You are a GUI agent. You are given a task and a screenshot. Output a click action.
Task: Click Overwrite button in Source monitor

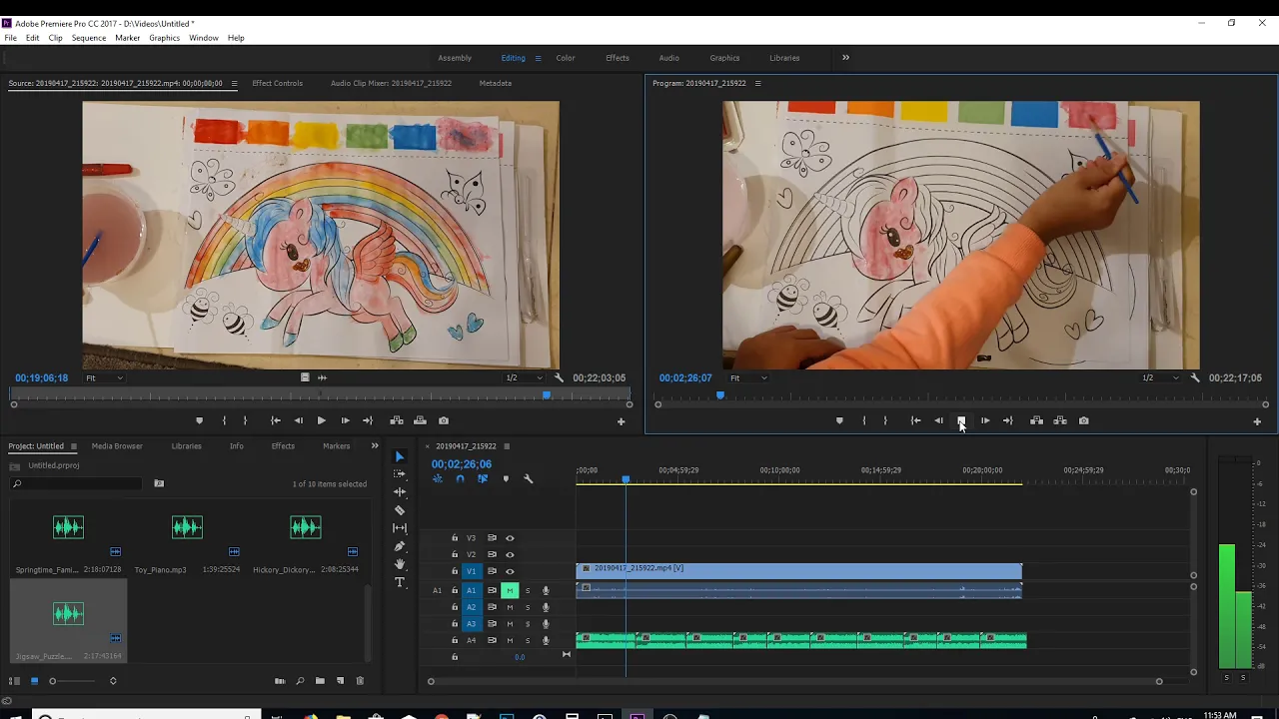point(420,420)
